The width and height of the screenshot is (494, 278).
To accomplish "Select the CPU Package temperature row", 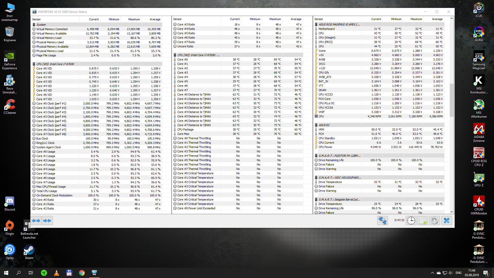I will [185, 129].
